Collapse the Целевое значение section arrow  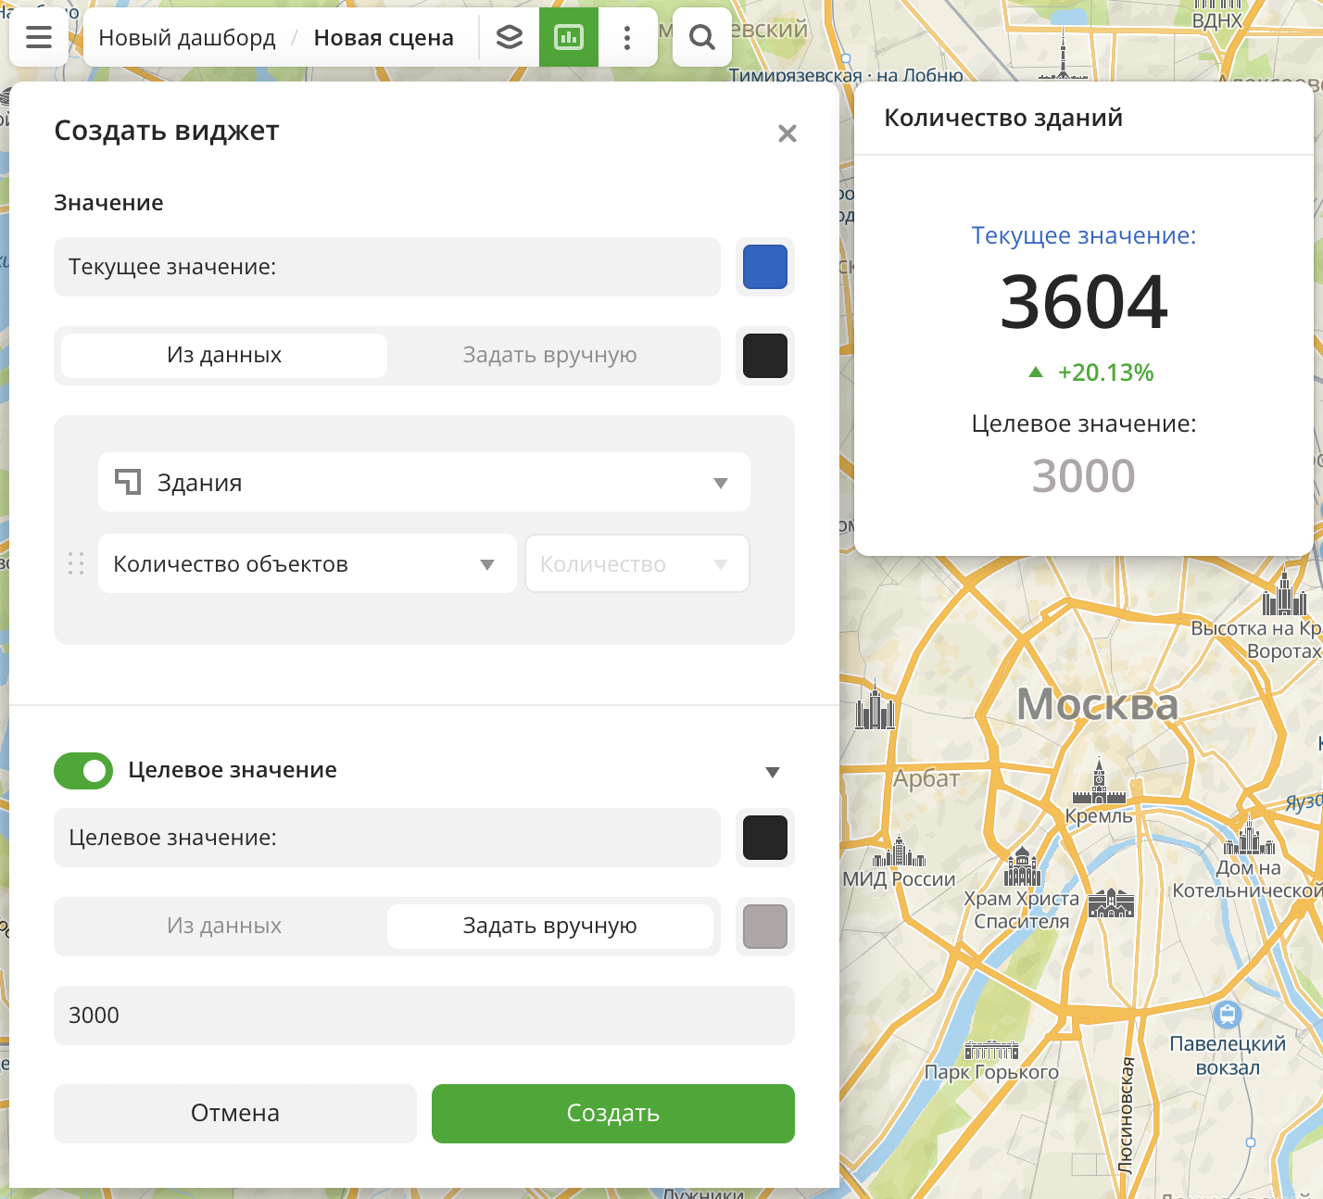point(773,772)
